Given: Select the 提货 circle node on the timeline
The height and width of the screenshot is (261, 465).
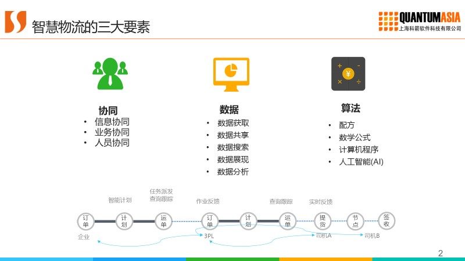Looking at the screenshot, I should click(323, 221).
